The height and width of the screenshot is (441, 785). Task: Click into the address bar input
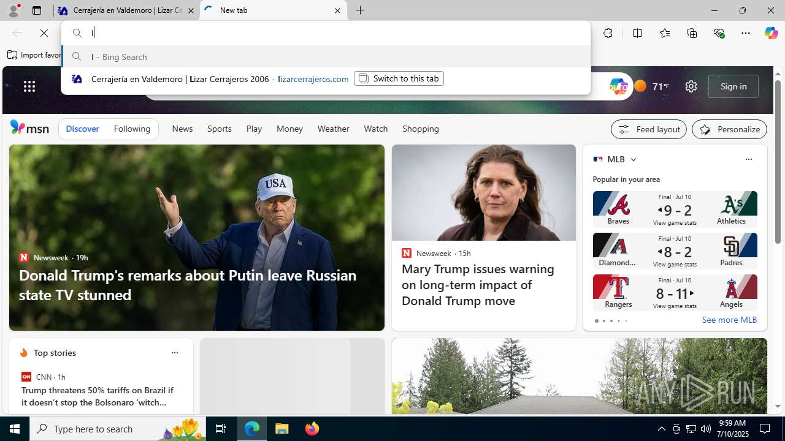pyautogui.click(x=337, y=33)
